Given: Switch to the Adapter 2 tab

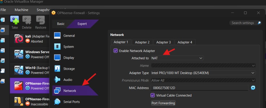Looking at the screenshot, I should pos(142,42).
